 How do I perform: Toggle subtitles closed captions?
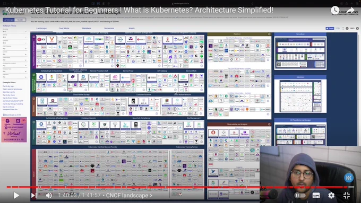(x=316, y=196)
